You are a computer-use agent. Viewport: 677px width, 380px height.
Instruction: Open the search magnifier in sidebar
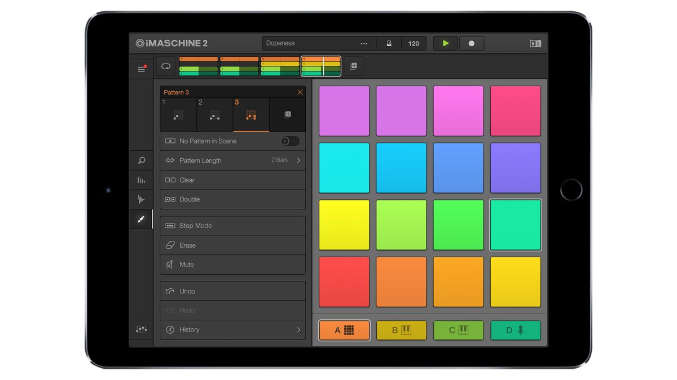tap(141, 160)
